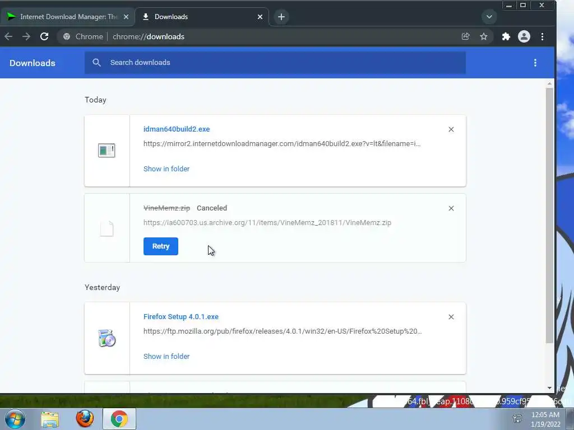
Task: Click the archive.org VineMemz source URL
Action: coord(267,223)
